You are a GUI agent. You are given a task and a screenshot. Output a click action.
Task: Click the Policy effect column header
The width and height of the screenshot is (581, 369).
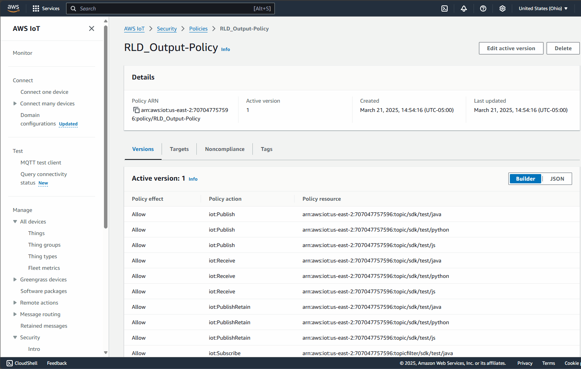pyautogui.click(x=147, y=199)
